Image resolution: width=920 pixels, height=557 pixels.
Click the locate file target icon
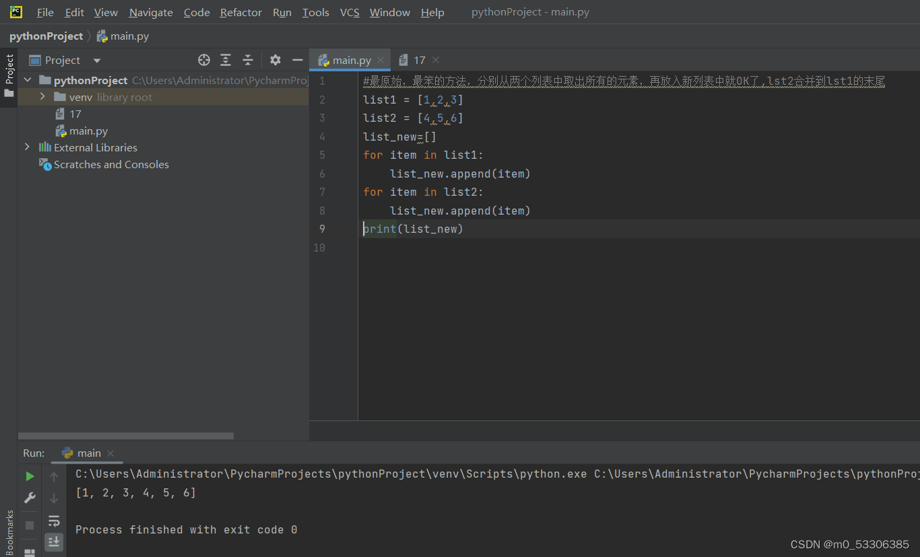tap(204, 60)
